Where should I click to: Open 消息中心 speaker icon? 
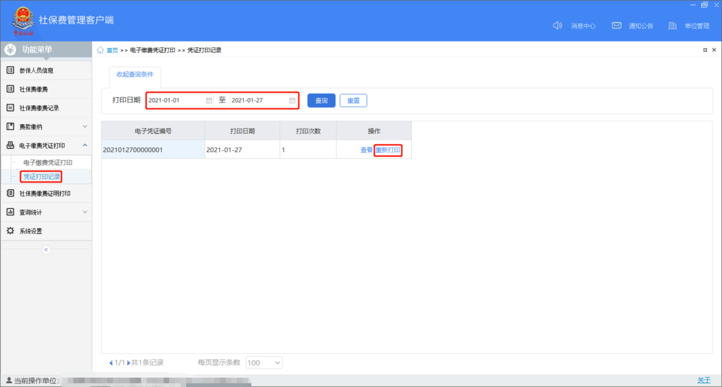557,26
